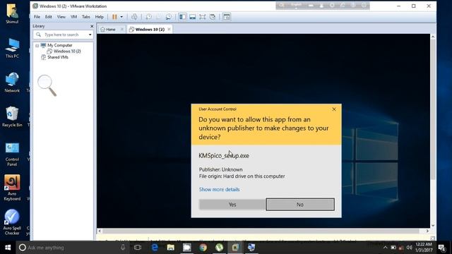Viewport: 452px width, 254px height.
Task: Click the Send Ctrl+Alt+Del toolbar icon
Action: tap(134, 17)
